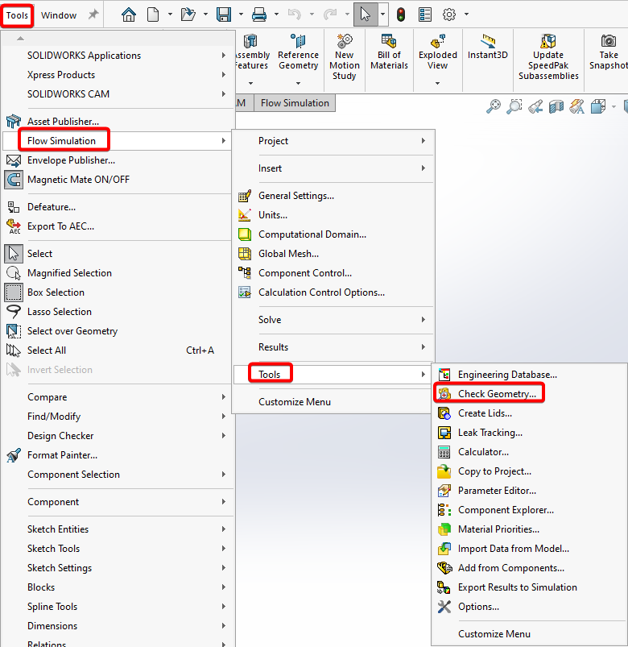628x647 pixels.
Task: Toggle Instant3D in the ribbon
Action: [x=488, y=47]
